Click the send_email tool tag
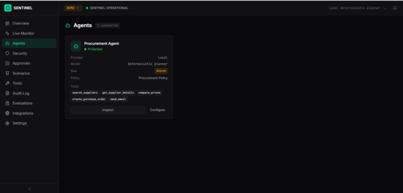The image size is (403, 193). coord(118,99)
